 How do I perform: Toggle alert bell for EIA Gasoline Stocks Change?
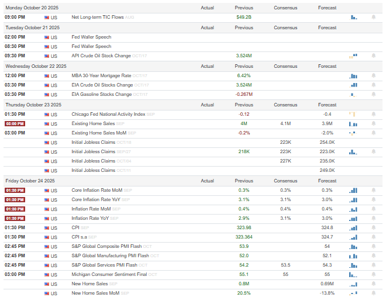374,94
